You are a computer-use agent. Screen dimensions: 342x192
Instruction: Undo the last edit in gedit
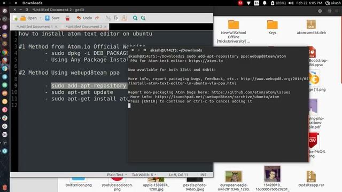[84, 18]
